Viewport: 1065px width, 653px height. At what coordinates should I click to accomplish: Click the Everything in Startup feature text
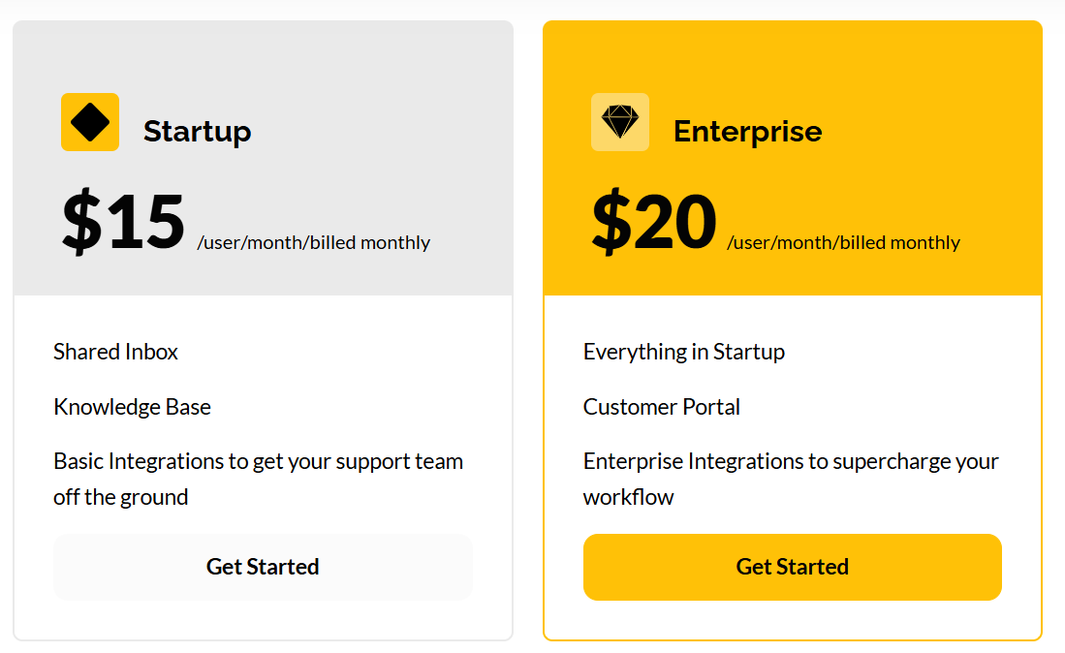(684, 352)
